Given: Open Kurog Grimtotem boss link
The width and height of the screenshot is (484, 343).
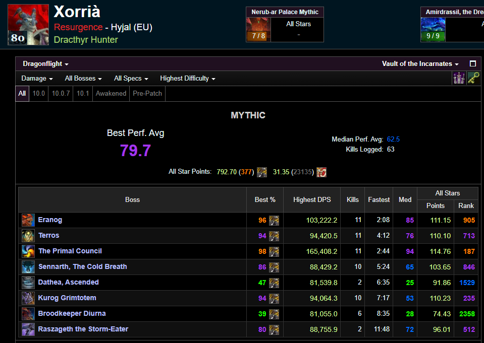Looking at the screenshot, I should click(67, 298).
